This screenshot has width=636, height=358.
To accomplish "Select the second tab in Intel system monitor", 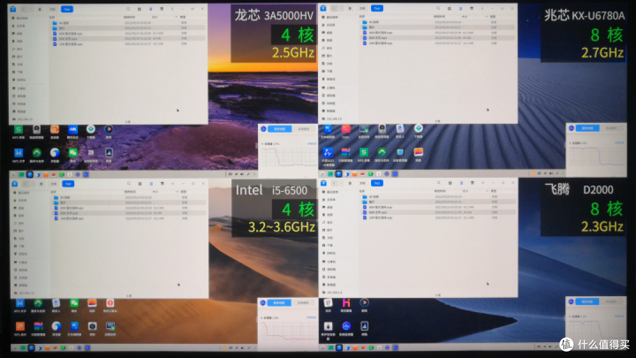I will 303,303.
